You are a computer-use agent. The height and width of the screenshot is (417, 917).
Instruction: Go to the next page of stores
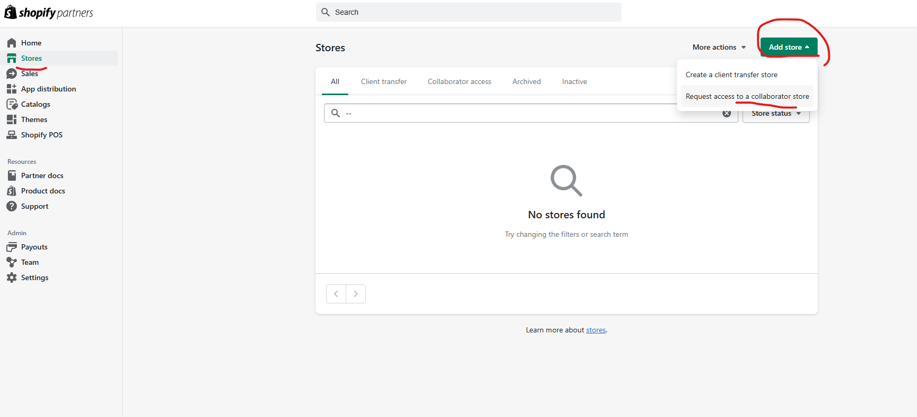356,294
